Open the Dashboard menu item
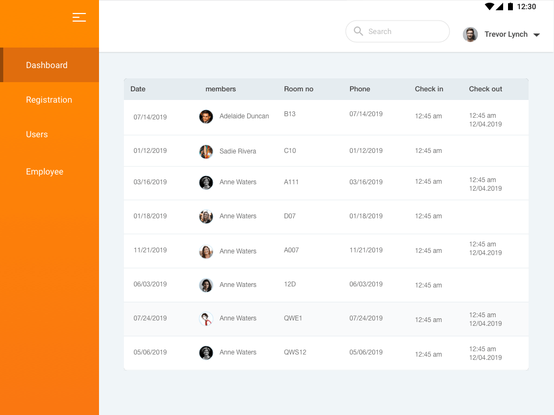Viewport: 554px width, 415px height. (49, 65)
